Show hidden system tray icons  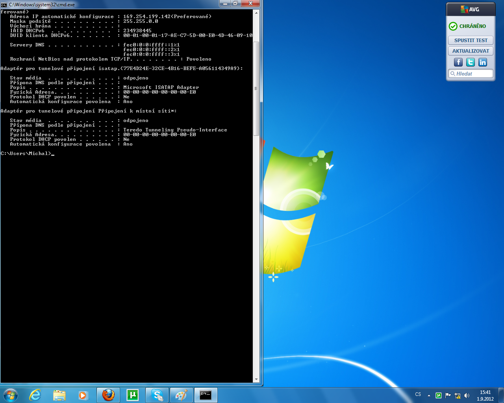point(429,396)
